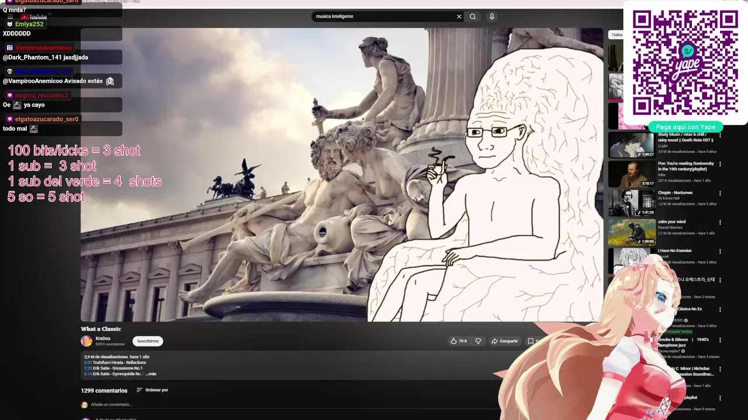Activate voice search microphone
Image resolution: width=748 pixels, height=420 pixels.
(x=491, y=17)
